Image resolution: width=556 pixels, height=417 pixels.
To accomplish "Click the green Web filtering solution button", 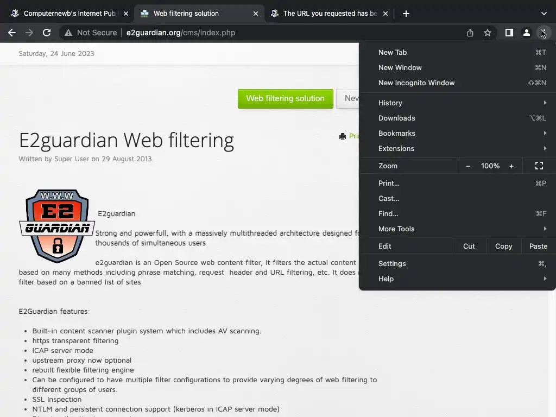I will [286, 99].
